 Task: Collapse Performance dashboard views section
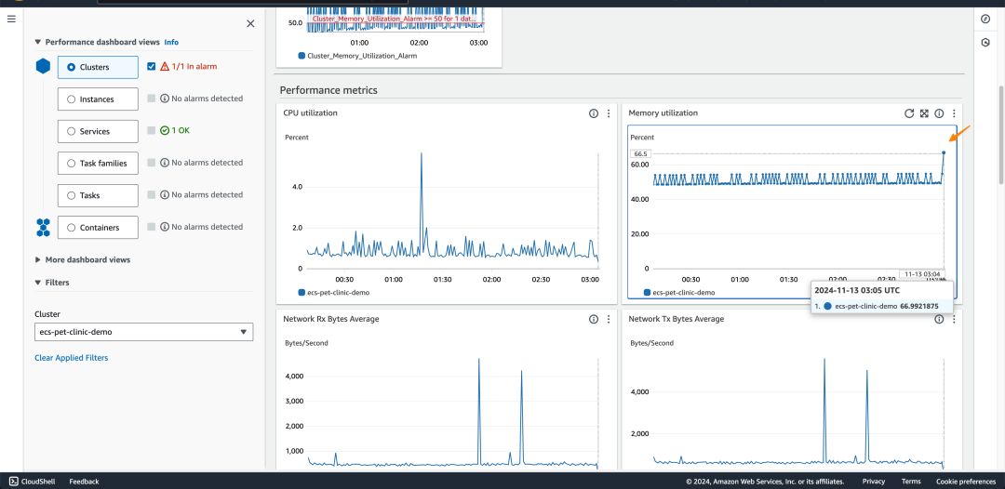38,42
